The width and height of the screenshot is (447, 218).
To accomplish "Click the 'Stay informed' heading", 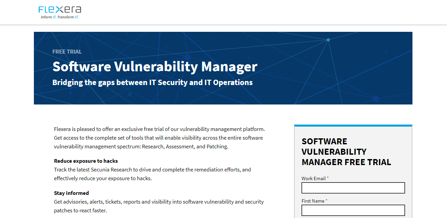I will pyautogui.click(x=71, y=193).
